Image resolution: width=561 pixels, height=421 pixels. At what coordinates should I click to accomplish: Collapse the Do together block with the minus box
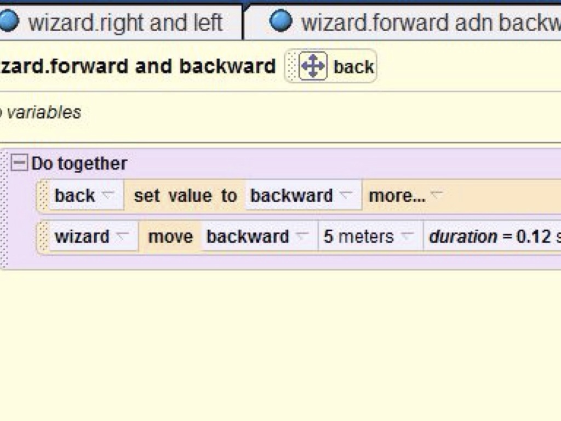click(x=20, y=163)
